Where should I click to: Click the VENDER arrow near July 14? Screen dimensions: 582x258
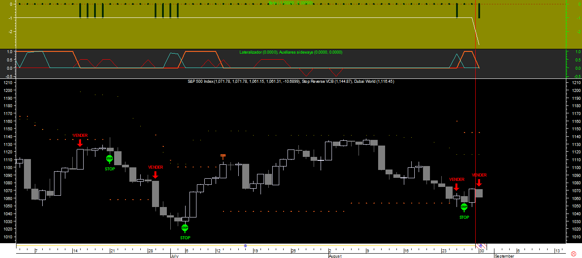[x=80, y=143]
